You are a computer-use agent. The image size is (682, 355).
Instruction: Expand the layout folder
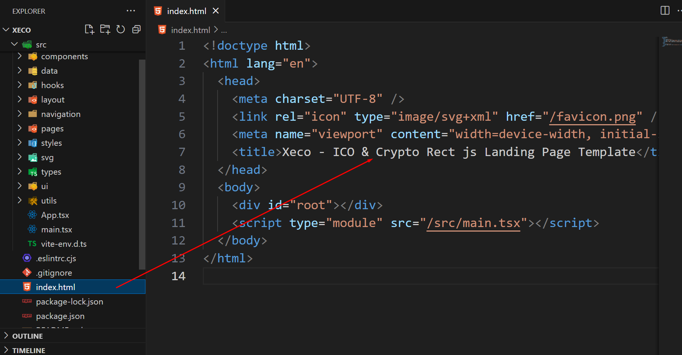click(20, 99)
